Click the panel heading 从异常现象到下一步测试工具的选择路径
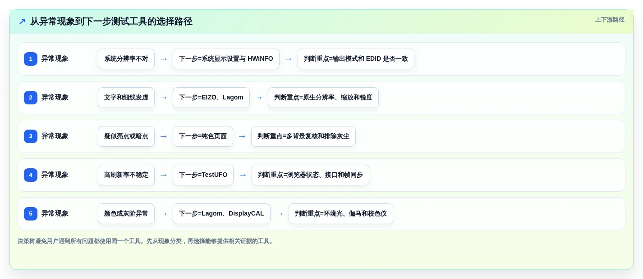Screen dimensions: 643x279 click(x=111, y=21)
